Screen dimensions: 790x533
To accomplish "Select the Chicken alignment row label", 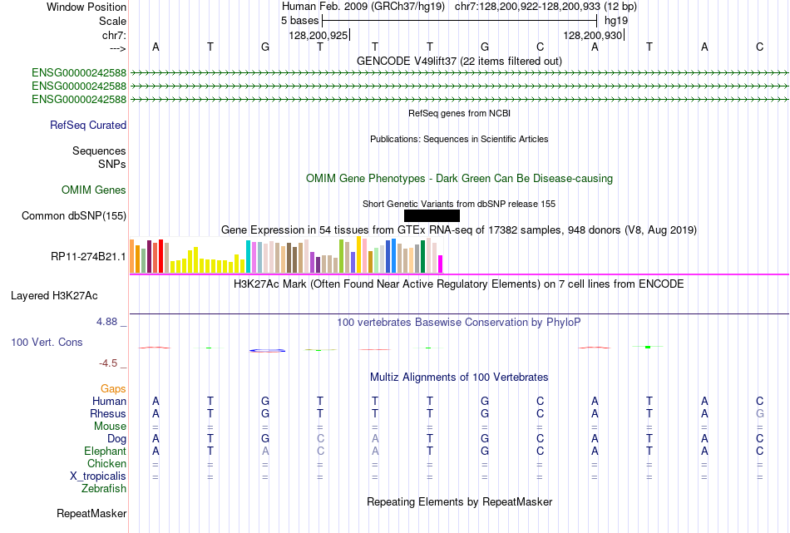I will tap(106, 463).
